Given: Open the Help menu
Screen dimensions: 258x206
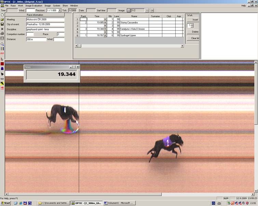Looking at the screenshot, I should pos(244,5).
